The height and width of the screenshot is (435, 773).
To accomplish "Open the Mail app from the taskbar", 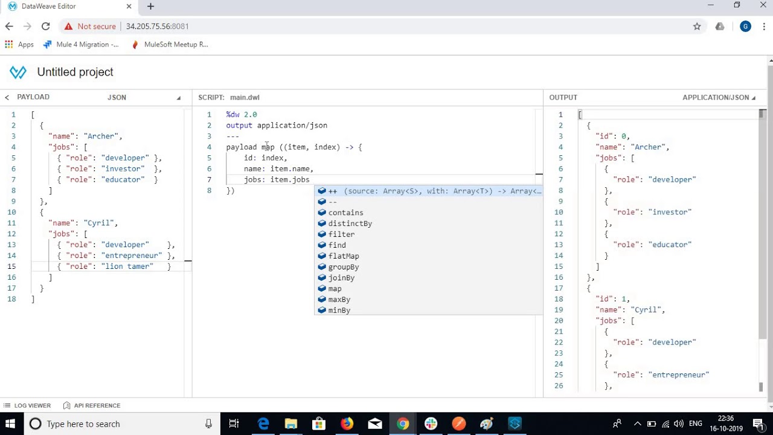I will [375, 424].
